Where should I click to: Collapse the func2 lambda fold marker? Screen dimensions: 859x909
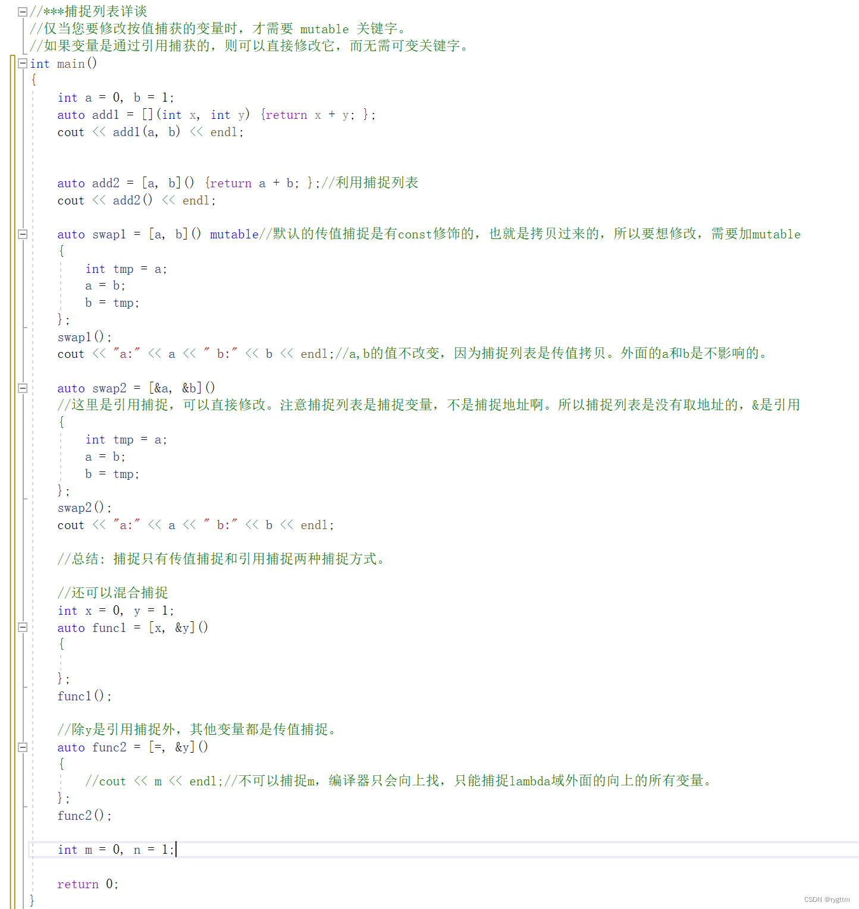[x=23, y=747]
